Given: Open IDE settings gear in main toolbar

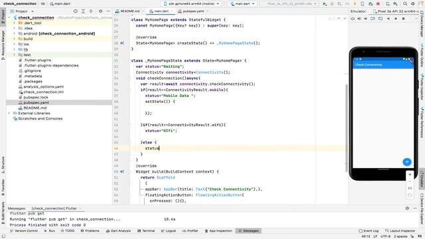Looking at the screenshot, I should click(x=413, y=4).
